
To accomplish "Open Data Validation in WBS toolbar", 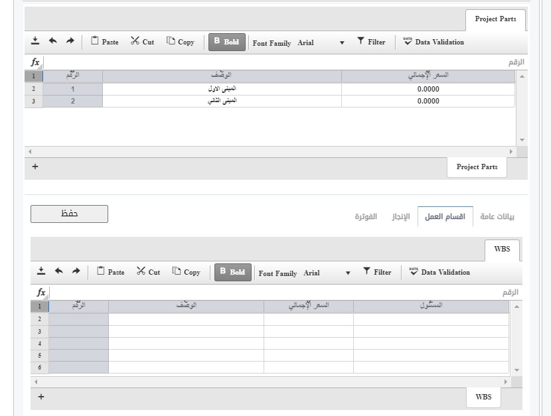I will (x=440, y=272).
